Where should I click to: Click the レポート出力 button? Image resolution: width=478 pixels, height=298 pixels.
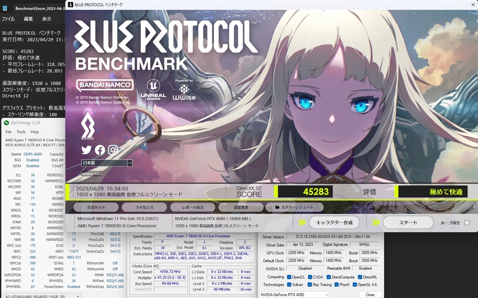pos(193,207)
